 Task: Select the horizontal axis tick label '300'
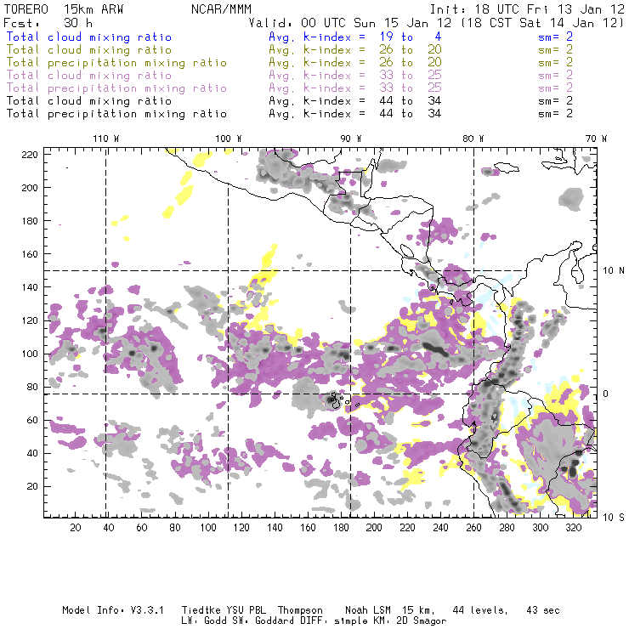(x=540, y=528)
